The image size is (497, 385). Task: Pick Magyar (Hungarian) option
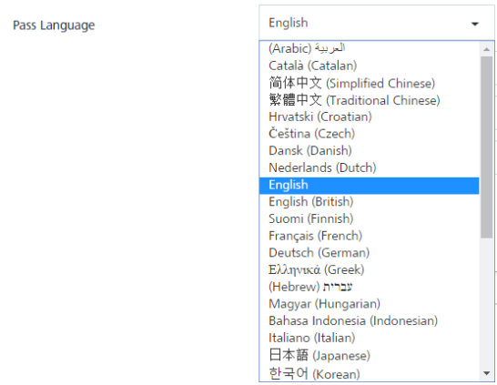[x=370, y=304]
